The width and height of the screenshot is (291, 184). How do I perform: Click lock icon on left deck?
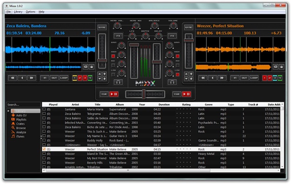coord(92,67)
